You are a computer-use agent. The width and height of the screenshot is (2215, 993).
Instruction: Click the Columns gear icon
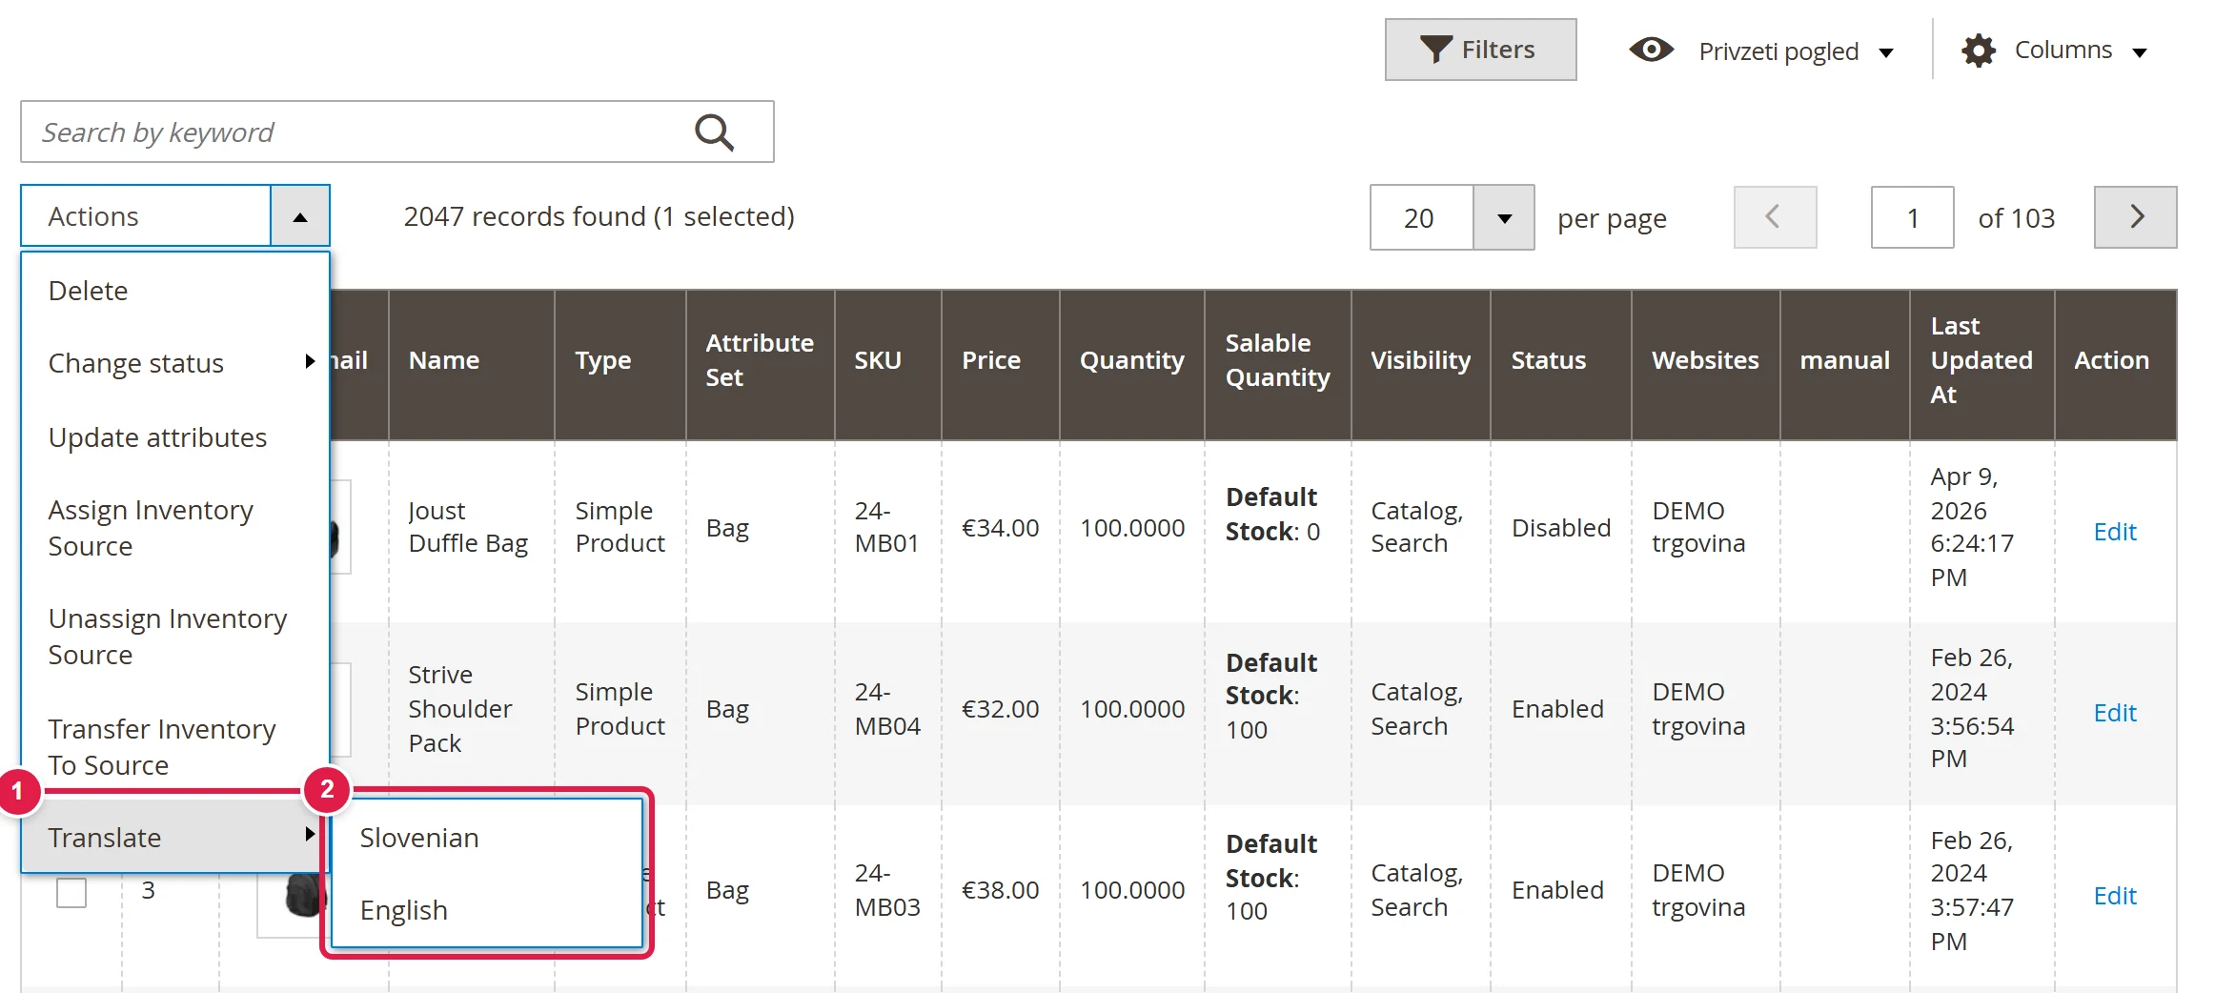(x=1979, y=50)
